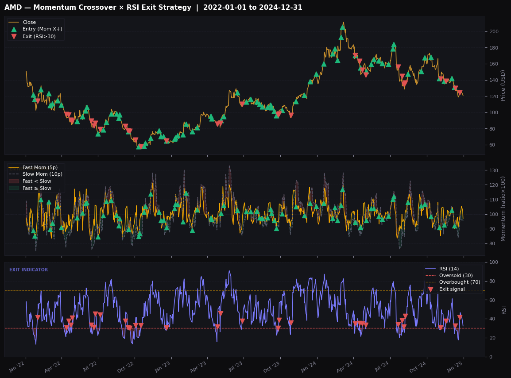Screen dimensions: 511x378
Task: Click the Apr '22 x-axis date label
Action: click(x=52, y=367)
